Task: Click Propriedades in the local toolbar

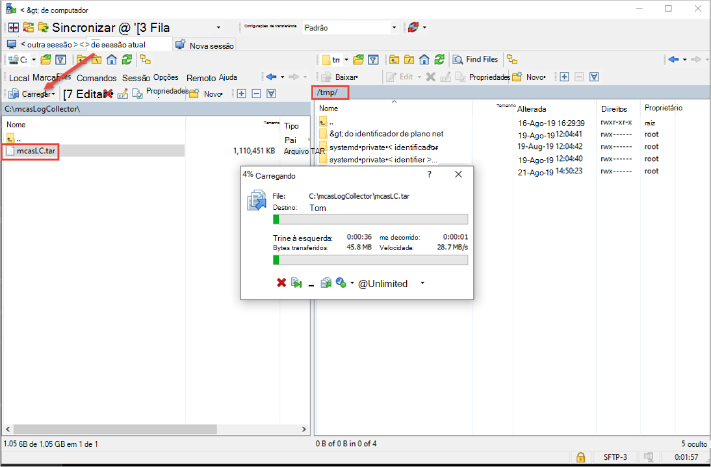Action: (161, 93)
